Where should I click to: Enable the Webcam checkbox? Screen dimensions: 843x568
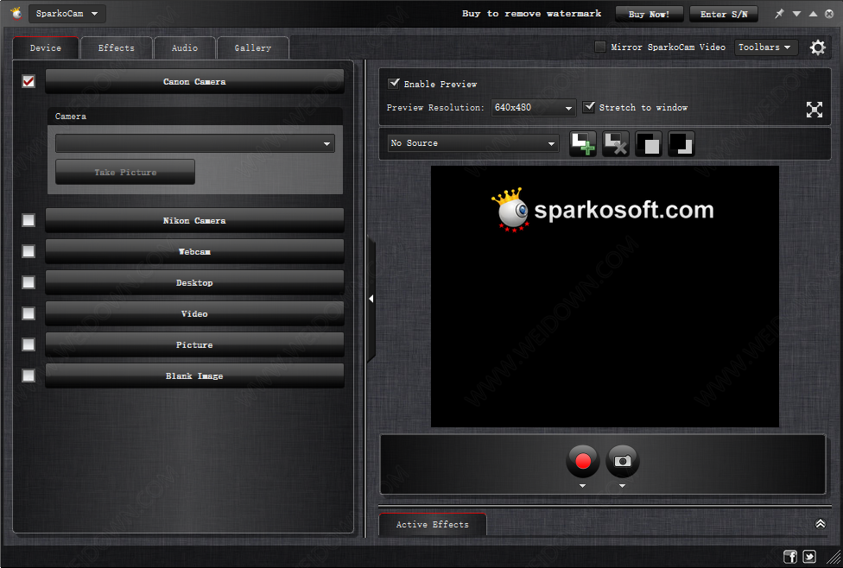coord(29,251)
